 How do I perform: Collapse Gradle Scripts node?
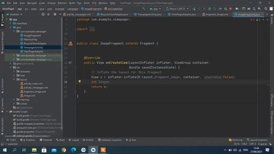point(7,111)
